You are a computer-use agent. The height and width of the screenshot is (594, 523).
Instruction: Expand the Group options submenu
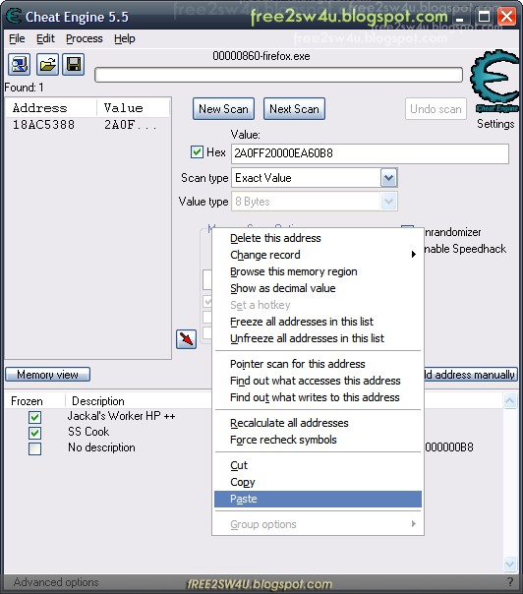319,524
